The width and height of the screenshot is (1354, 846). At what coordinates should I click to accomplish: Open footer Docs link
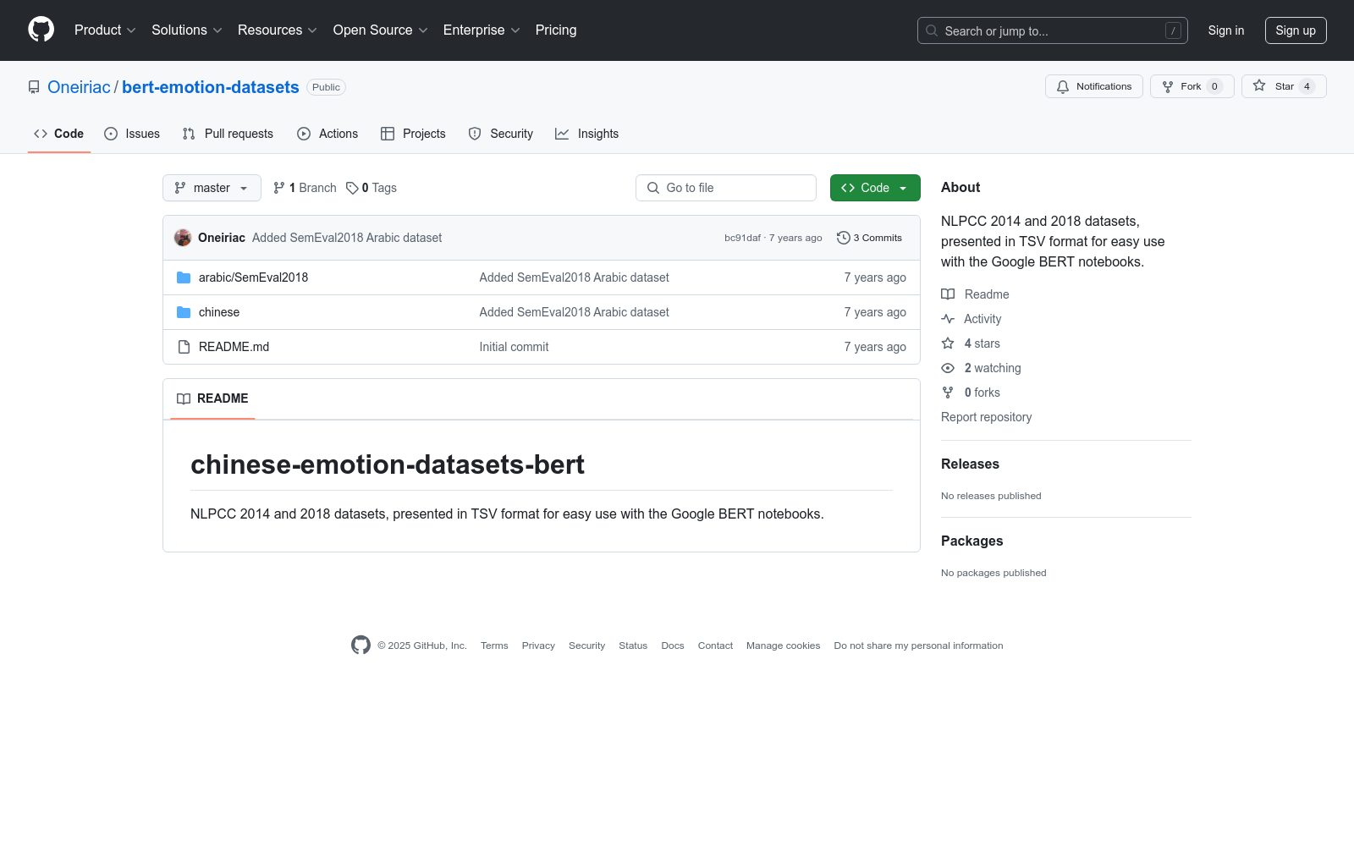click(x=673, y=645)
